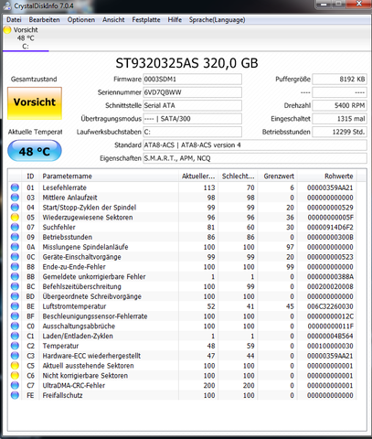Click the Grenzwert column header

pos(278,177)
